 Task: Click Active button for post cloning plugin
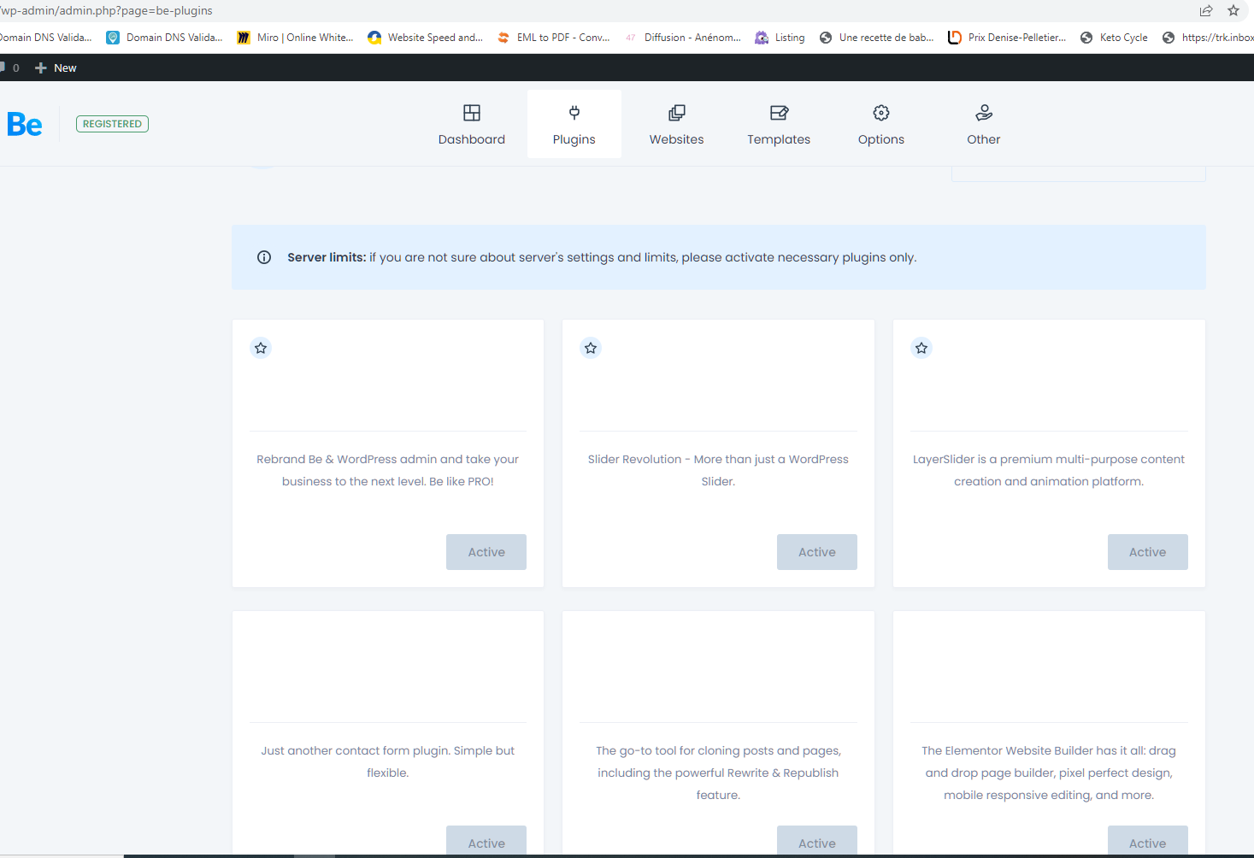coord(817,841)
